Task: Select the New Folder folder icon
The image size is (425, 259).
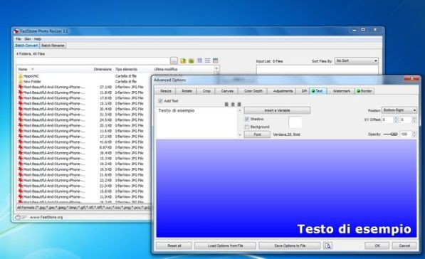Action: (21, 82)
